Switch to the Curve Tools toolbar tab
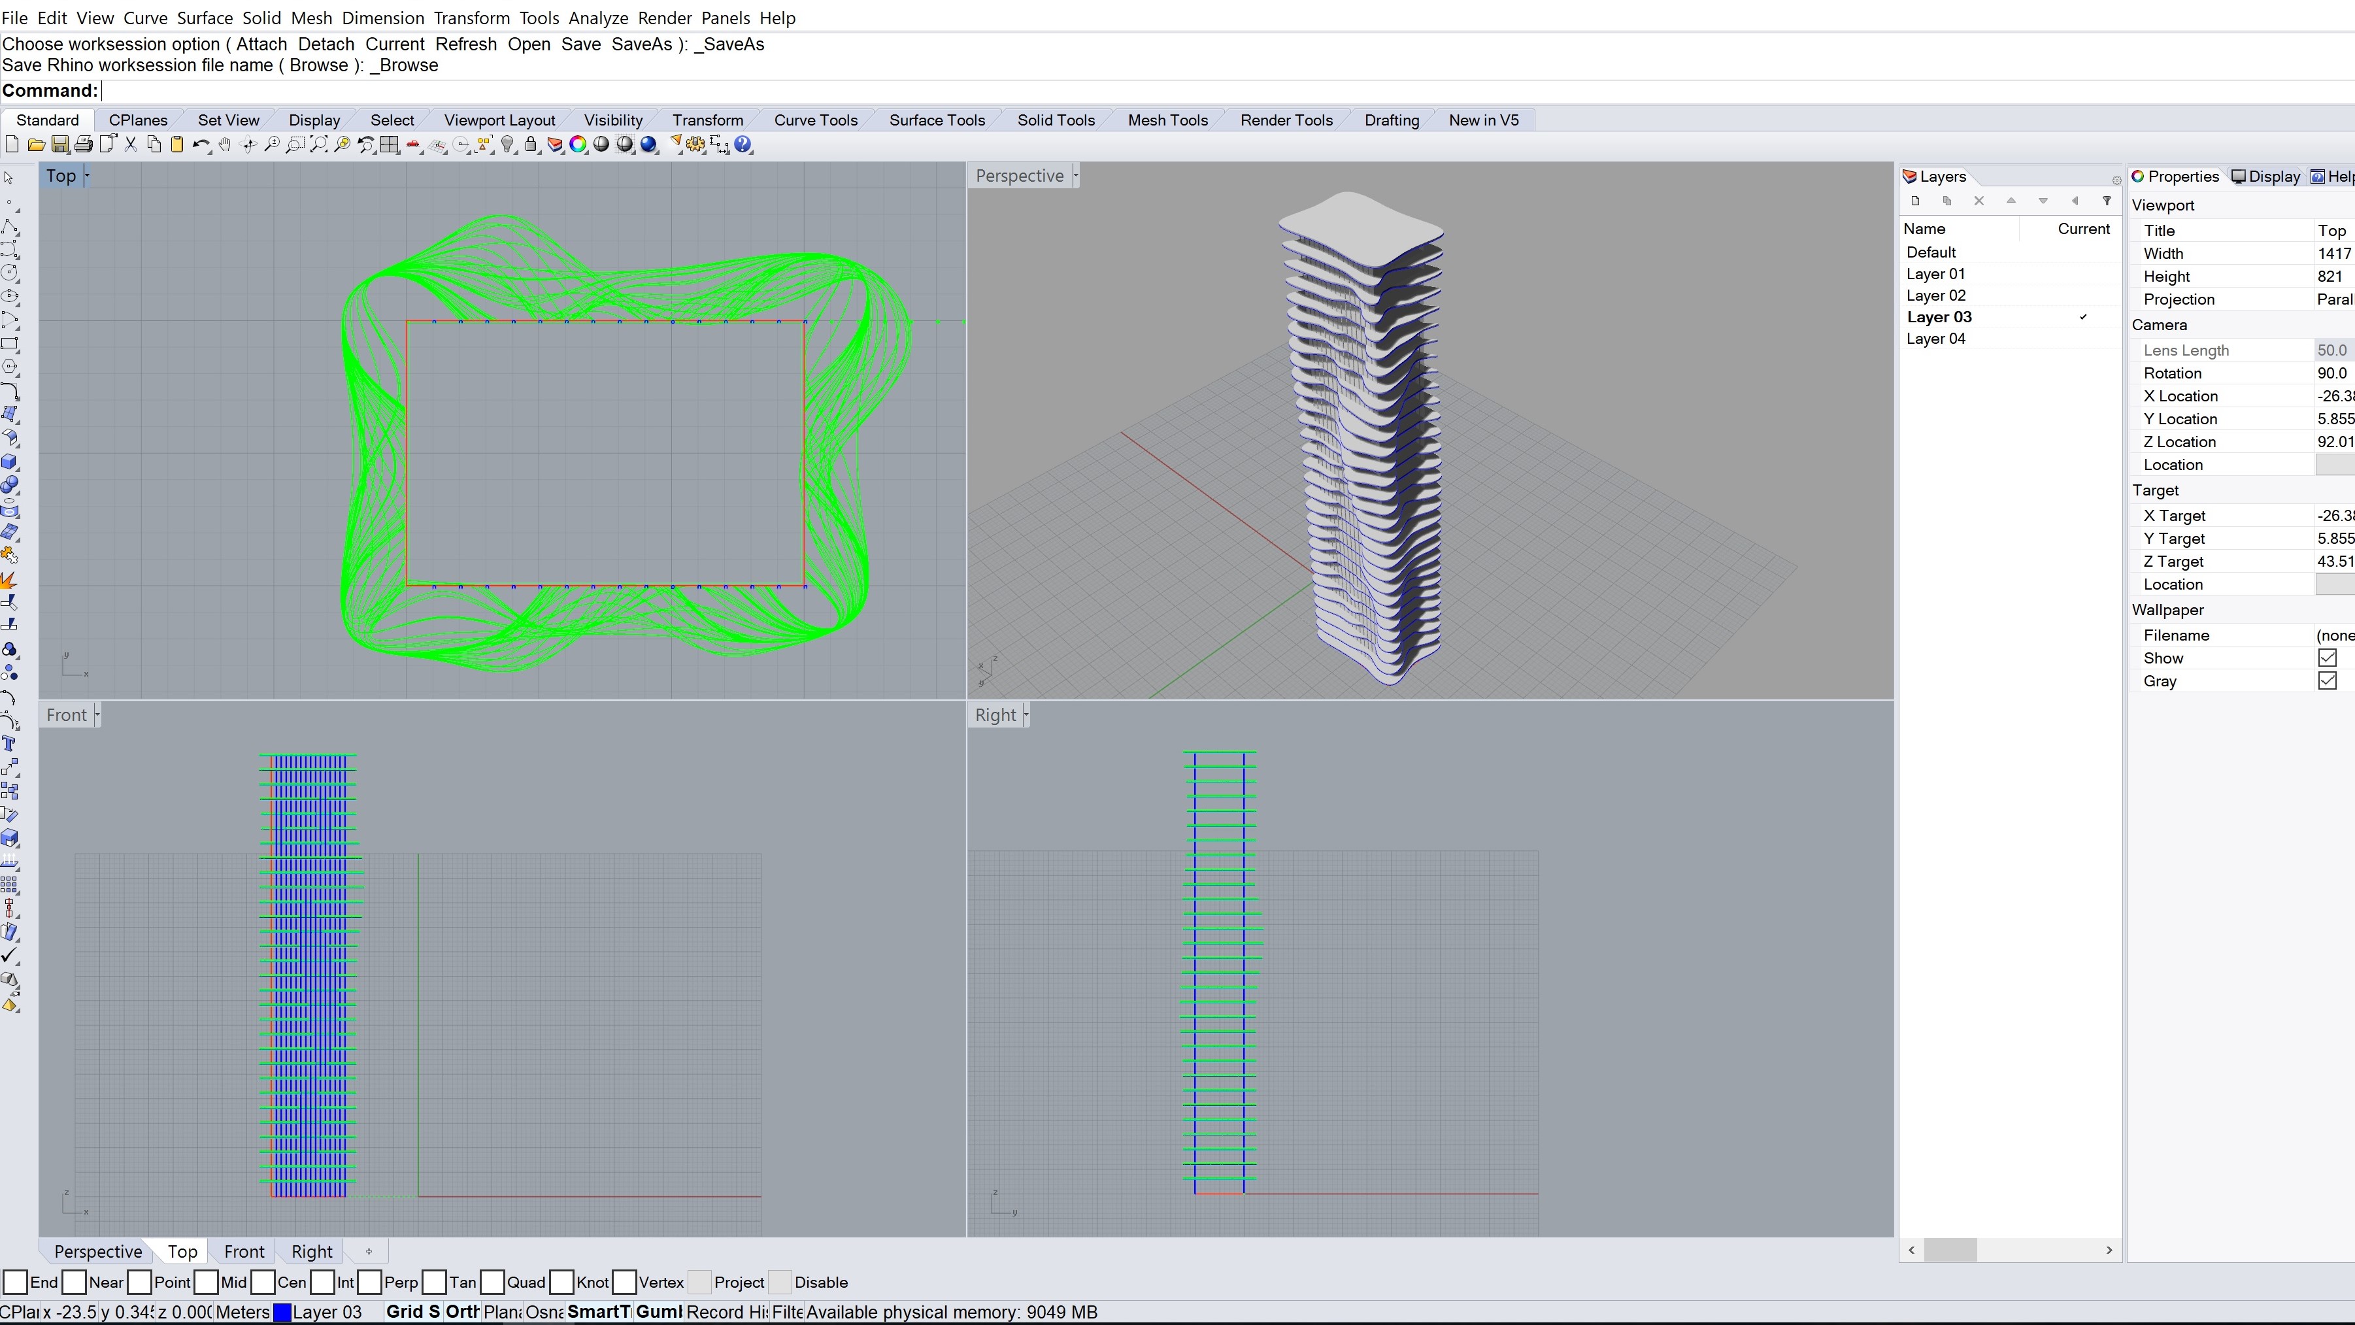Image resolution: width=2355 pixels, height=1325 pixels. coord(814,120)
